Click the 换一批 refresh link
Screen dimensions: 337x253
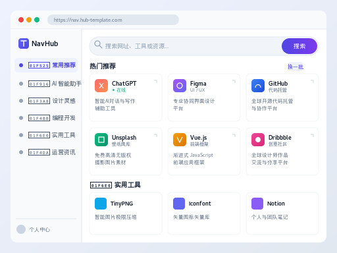click(x=296, y=67)
